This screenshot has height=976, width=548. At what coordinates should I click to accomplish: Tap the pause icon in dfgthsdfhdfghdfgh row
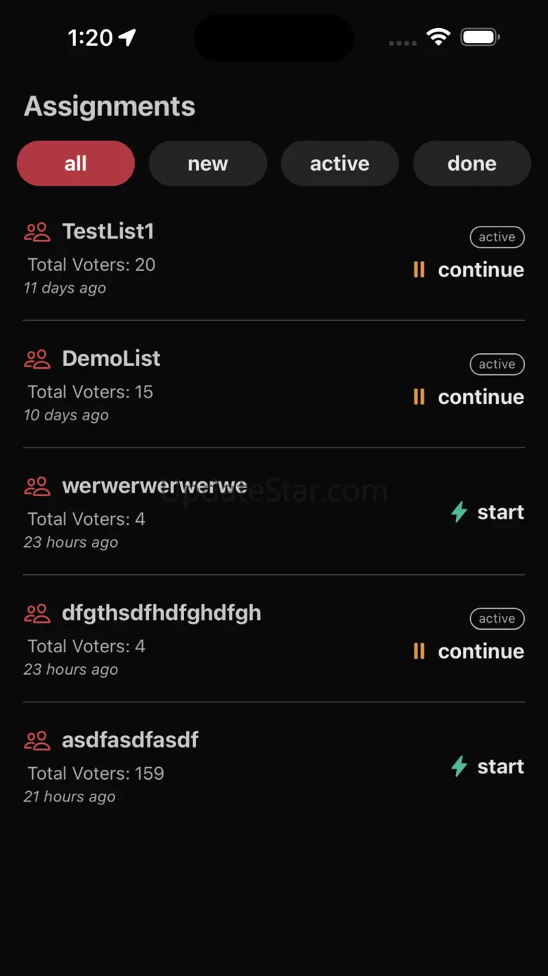tap(419, 651)
